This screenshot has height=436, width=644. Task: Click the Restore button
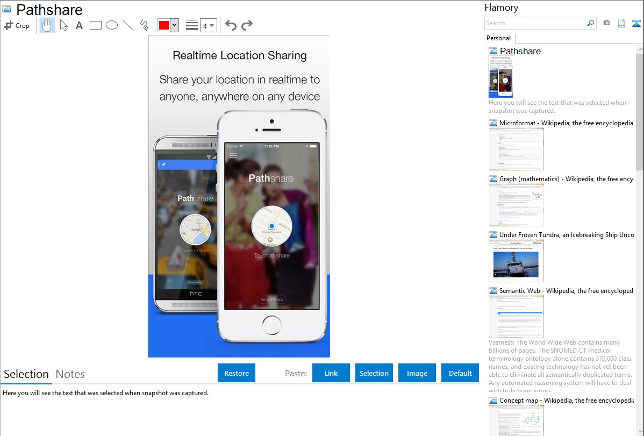tap(237, 373)
